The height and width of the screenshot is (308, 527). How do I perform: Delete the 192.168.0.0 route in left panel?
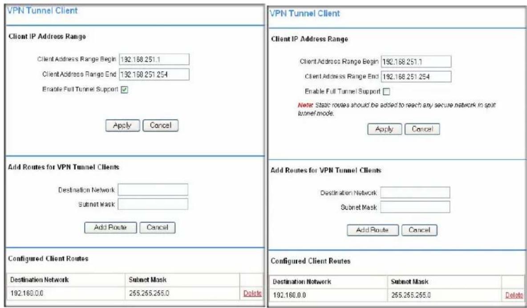(x=252, y=293)
